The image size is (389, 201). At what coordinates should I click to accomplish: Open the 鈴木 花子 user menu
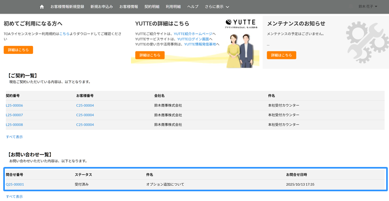[x=368, y=7]
